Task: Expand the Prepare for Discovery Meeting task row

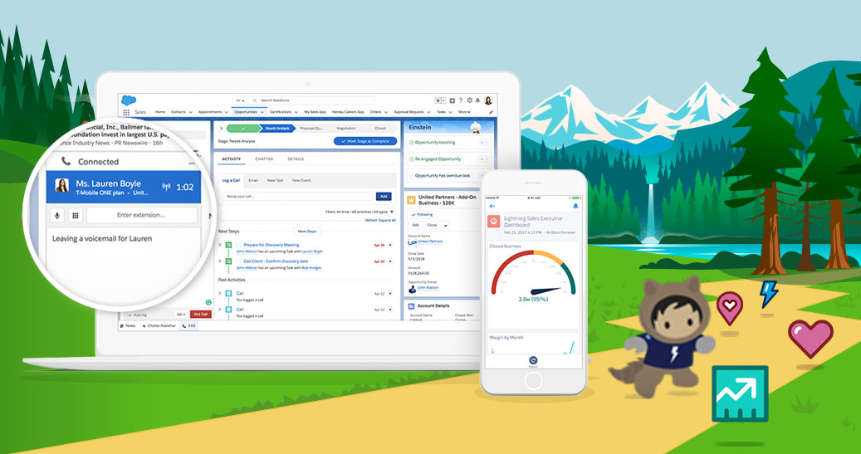Action: pos(220,245)
